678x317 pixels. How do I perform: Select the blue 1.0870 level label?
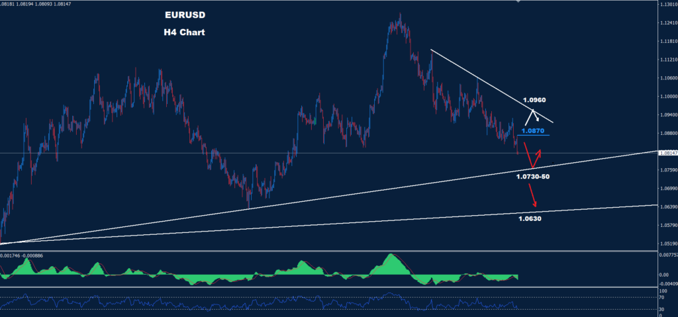tap(532, 130)
